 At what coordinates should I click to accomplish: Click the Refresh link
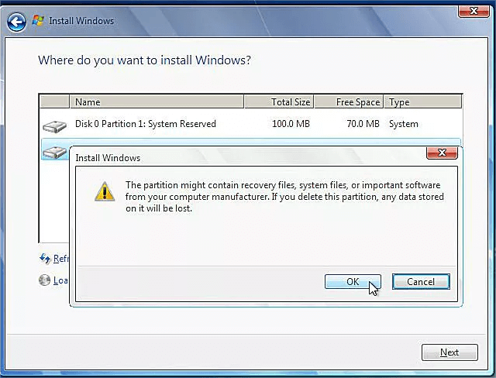pyautogui.click(x=60, y=259)
